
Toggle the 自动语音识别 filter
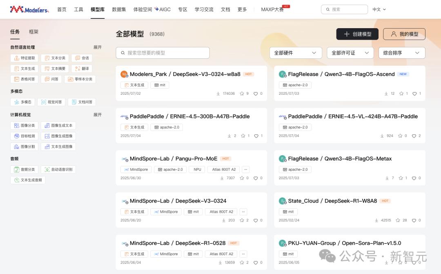coord(58,169)
